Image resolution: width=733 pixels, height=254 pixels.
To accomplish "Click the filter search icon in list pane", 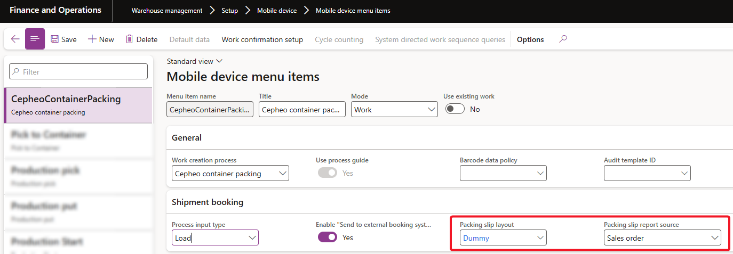I will (15, 72).
